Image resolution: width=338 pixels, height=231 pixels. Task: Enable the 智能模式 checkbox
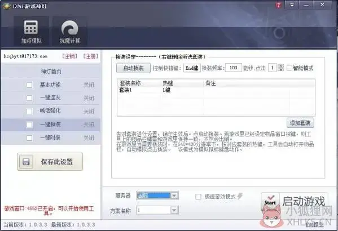coord(289,68)
